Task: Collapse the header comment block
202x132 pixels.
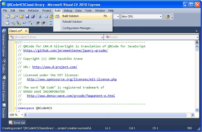Action: pyautogui.click(x=16, y=42)
